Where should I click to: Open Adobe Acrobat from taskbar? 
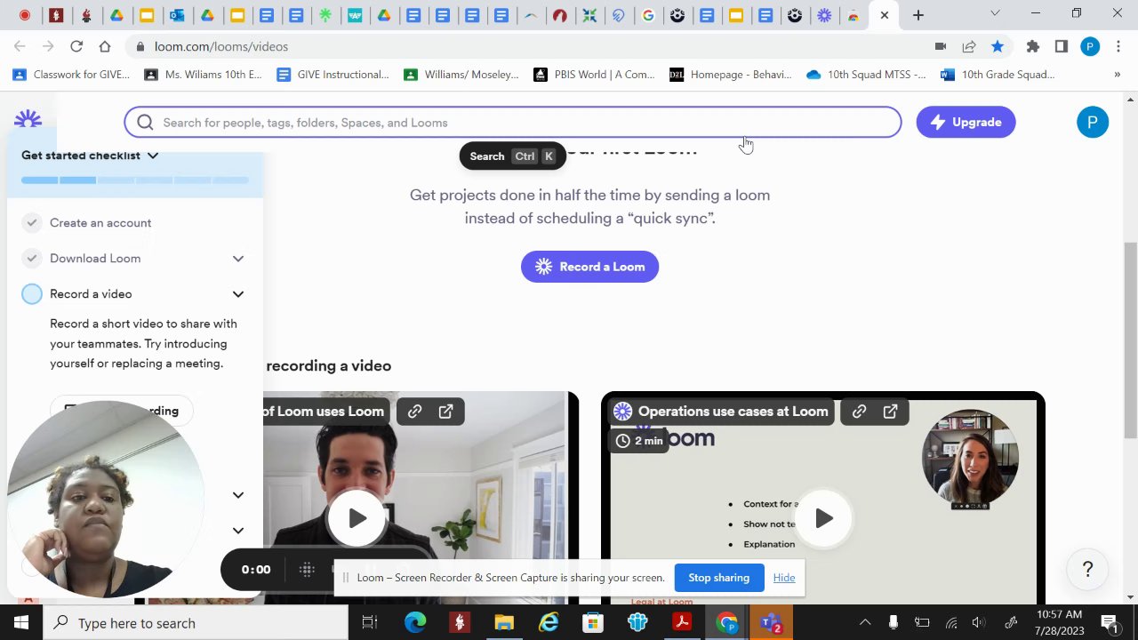coord(682,623)
